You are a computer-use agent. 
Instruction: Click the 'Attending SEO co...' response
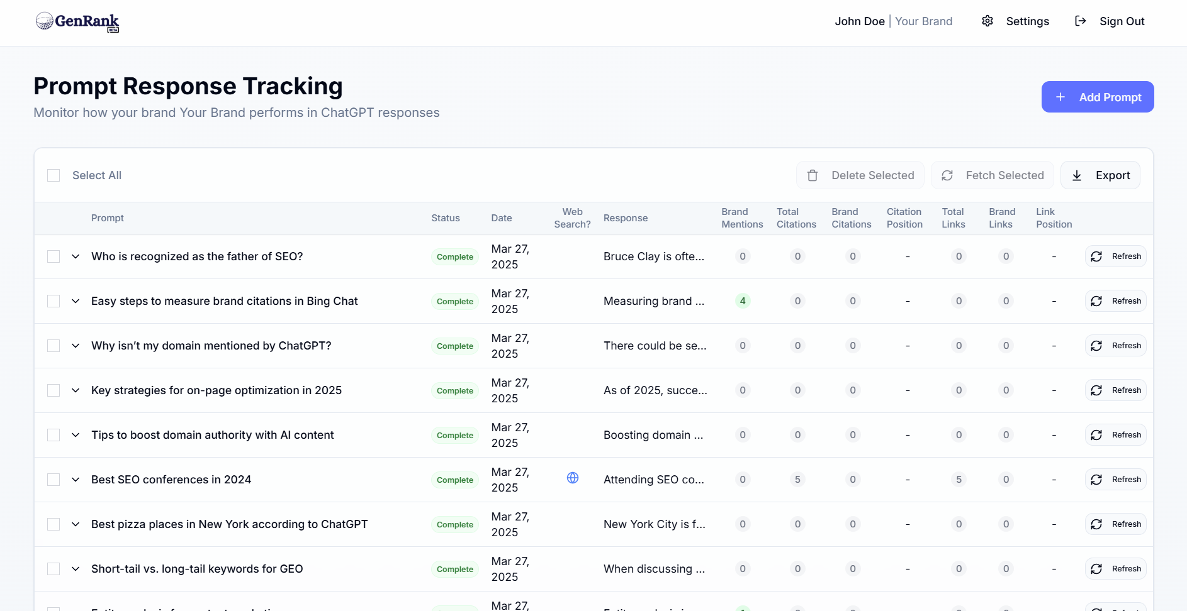pos(654,480)
